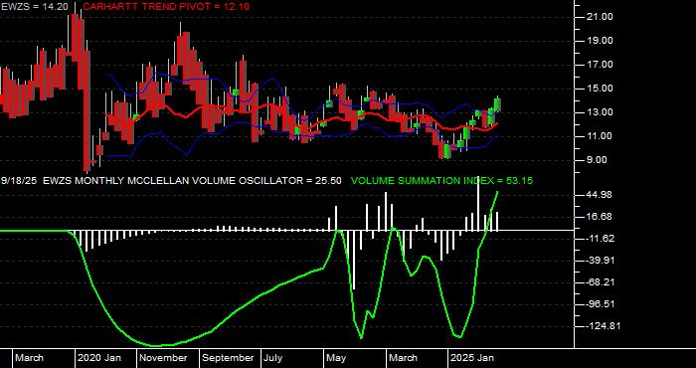Select the 44.98 oscillator axis value
The height and width of the screenshot is (368, 696).
pos(600,195)
